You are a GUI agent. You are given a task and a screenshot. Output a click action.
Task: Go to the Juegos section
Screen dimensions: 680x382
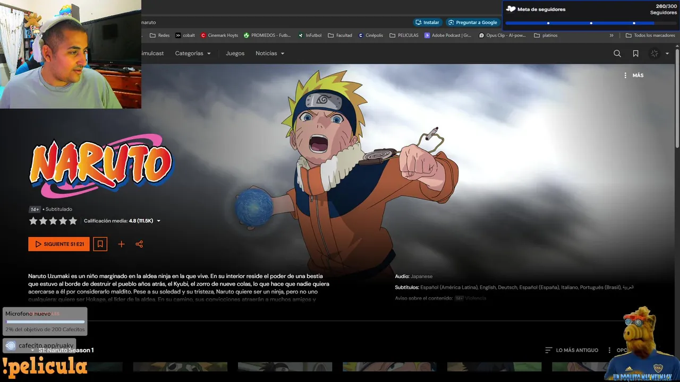235,54
